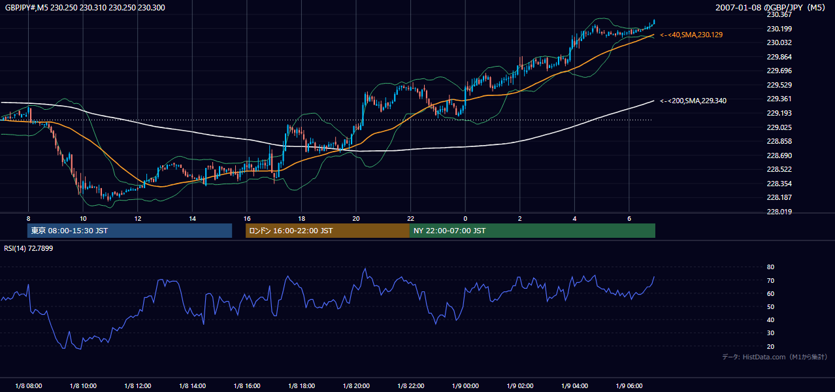The width and height of the screenshot is (835, 392).
Task: Click the 1/8 14:00 bottom time label
Action: (192, 386)
